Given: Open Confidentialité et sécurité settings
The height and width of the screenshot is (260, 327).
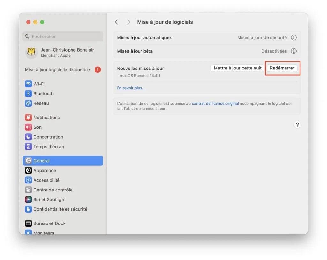Looking at the screenshot, I should point(60,209).
